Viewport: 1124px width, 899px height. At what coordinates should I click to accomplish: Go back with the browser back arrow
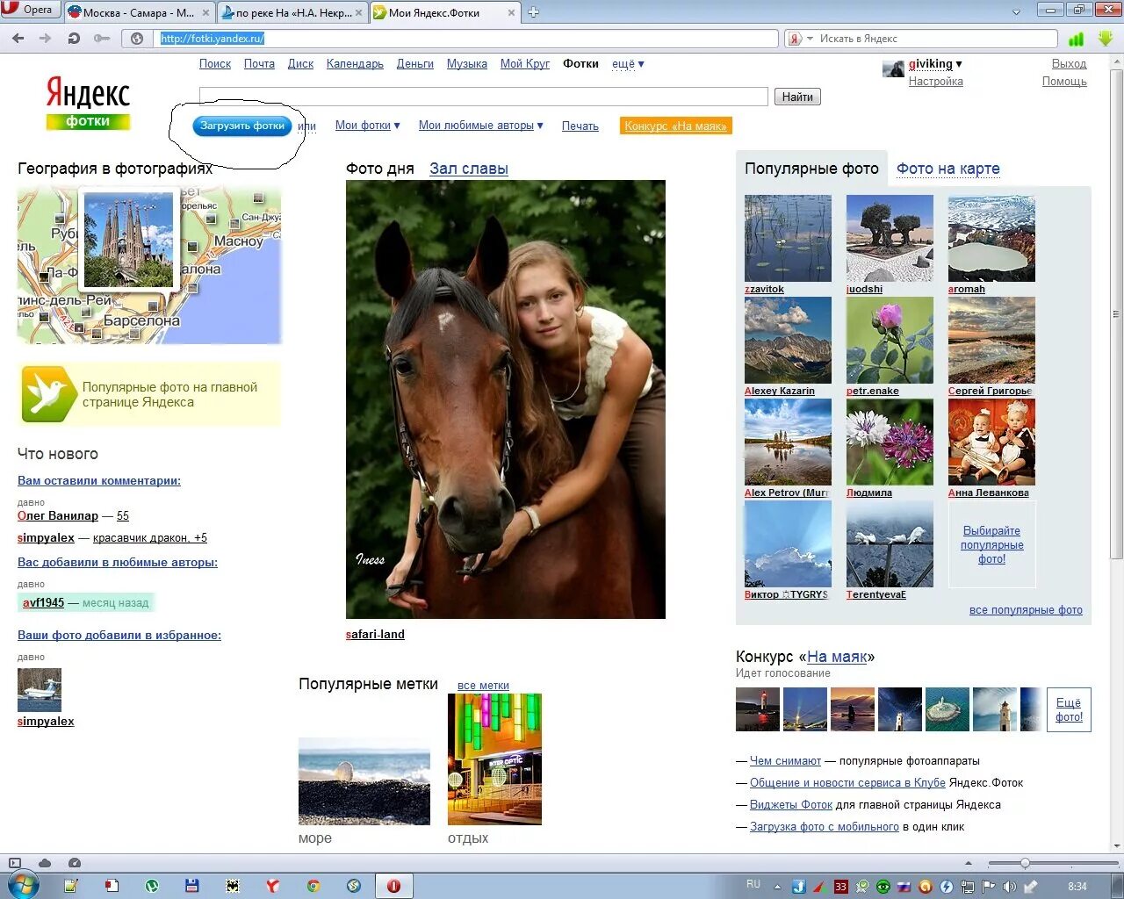[x=18, y=39]
